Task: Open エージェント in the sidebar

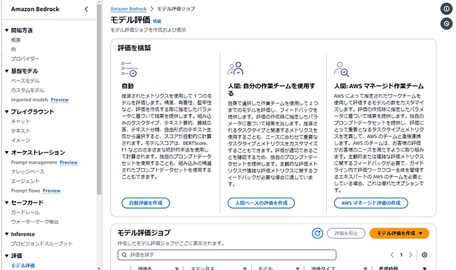Action: 25,181
